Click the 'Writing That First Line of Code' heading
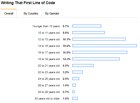The height and width of the screenshot is (103, 140). [28, 3]
